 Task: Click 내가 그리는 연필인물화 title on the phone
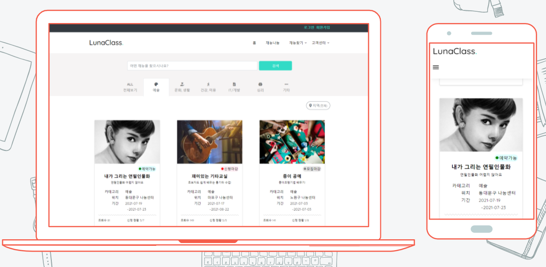[481, 167]
